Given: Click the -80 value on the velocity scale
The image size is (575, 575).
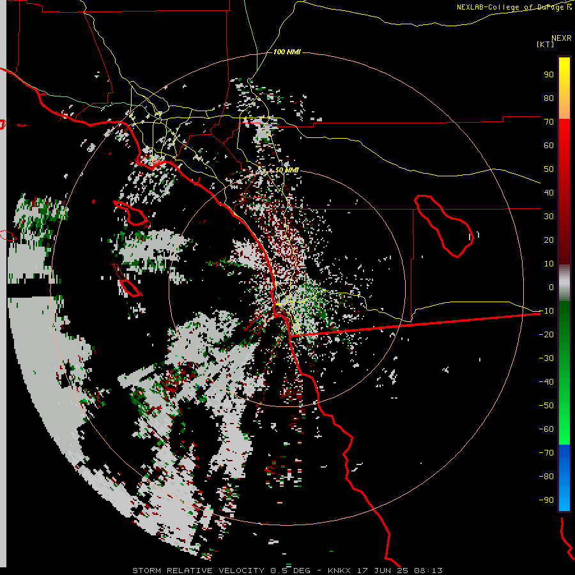Looking at the screenshot, I should coord(546,477).
